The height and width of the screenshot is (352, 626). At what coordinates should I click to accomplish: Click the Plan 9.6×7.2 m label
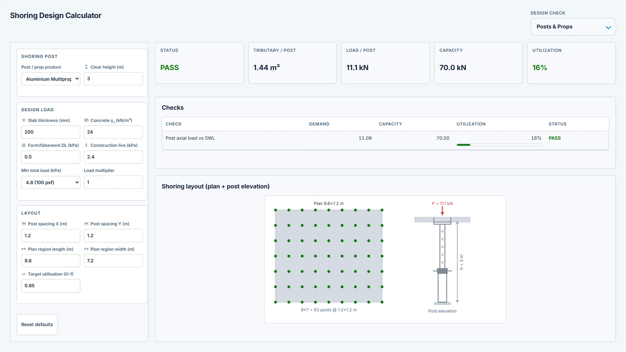[329, 203]
